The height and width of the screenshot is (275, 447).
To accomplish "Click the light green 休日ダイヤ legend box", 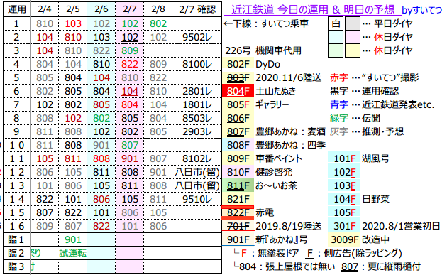I will [336, 51].
